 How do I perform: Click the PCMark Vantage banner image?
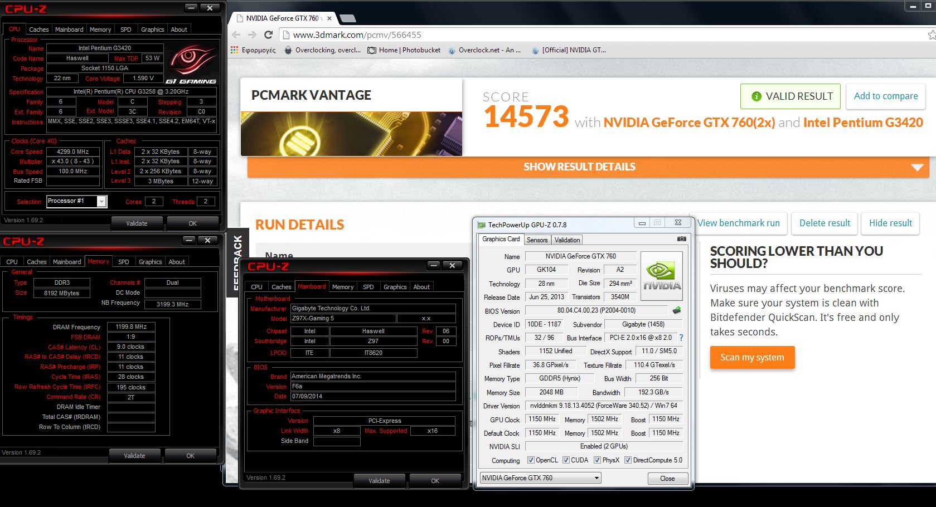tap(351, 134)
